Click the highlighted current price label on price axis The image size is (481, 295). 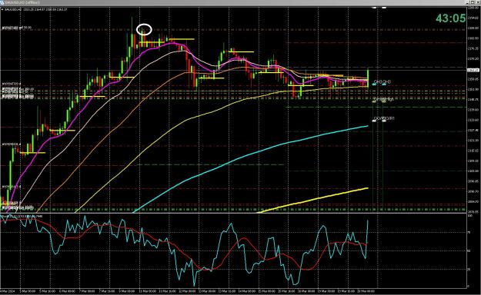(473, 70)
